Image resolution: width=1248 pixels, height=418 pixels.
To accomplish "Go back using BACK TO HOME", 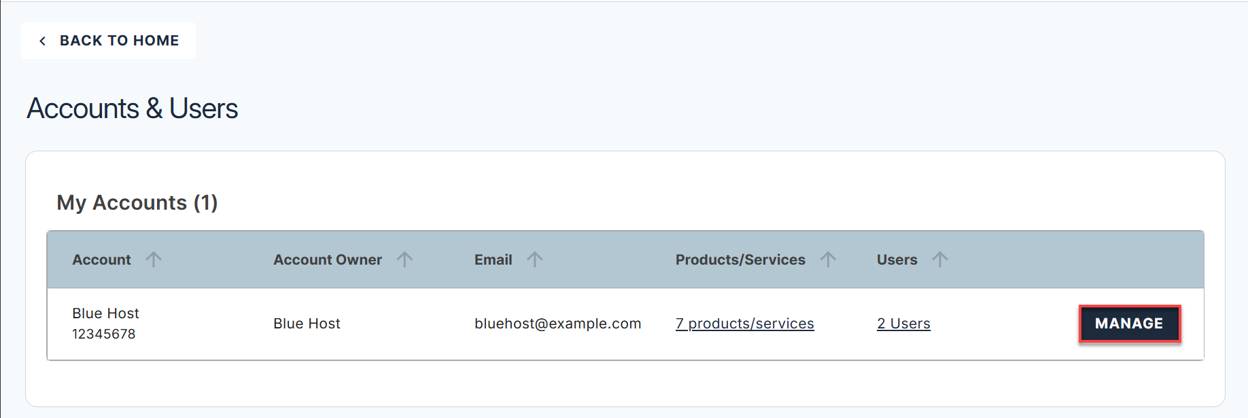I will tap(109, 40).
